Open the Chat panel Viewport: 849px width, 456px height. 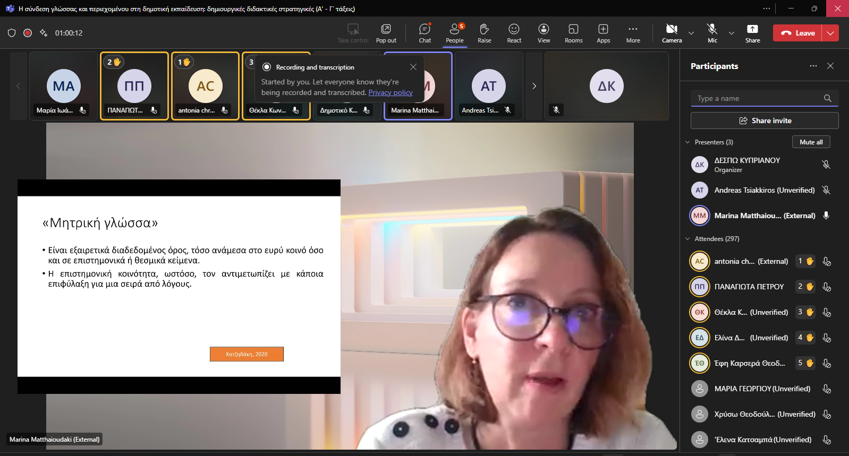pyautogui.click(x=424, y=33)
